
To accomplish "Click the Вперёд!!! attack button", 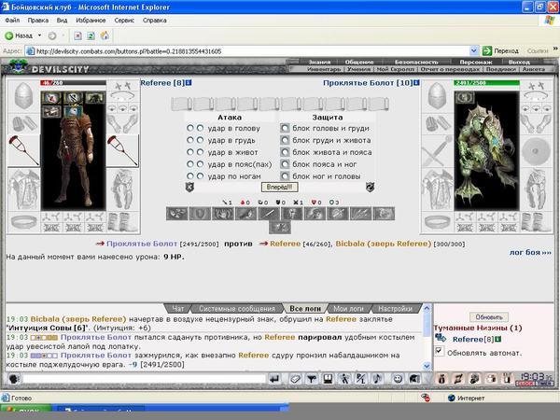I will coord(279,187).
